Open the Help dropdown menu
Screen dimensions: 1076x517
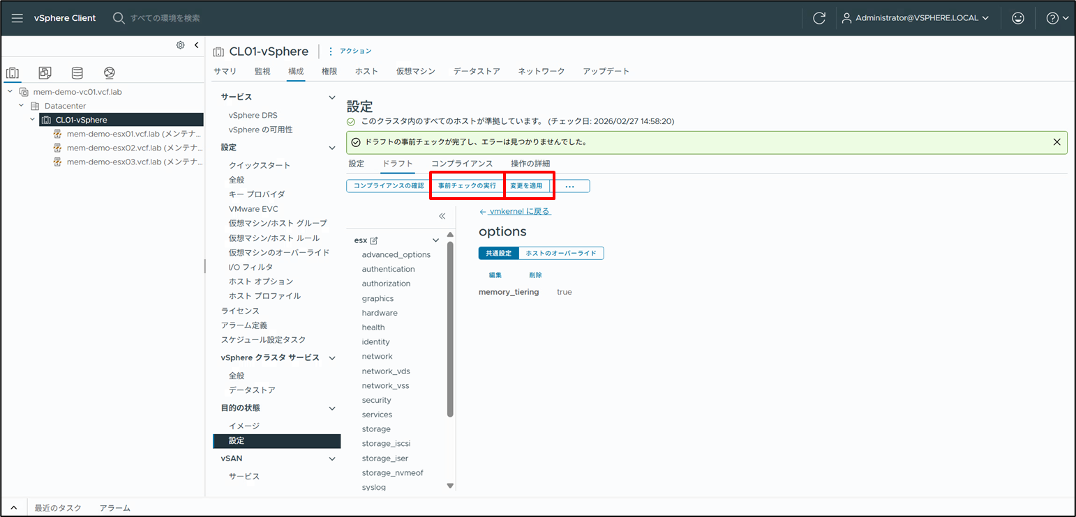pyautogui.click(x=1057, y=17)
